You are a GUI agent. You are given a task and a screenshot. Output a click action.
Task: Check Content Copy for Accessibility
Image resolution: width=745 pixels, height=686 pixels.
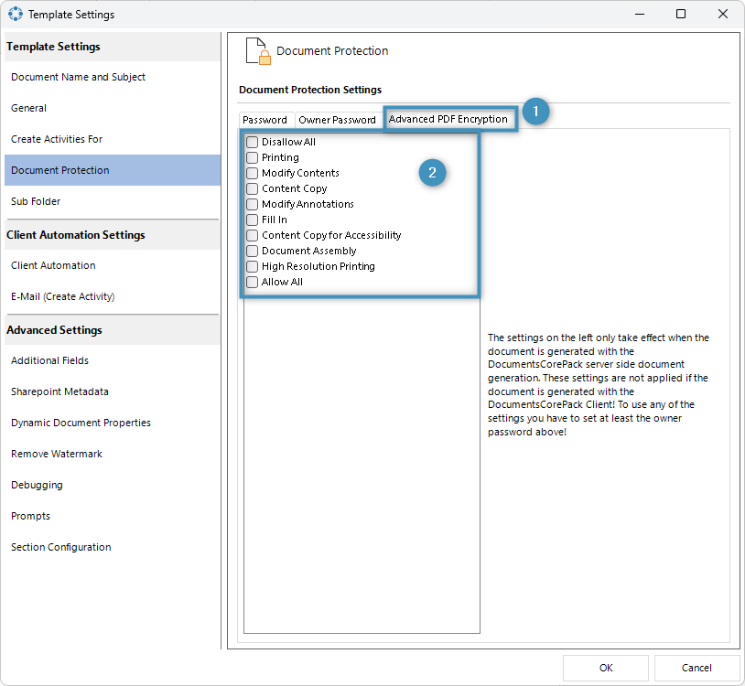pos(253,235)
